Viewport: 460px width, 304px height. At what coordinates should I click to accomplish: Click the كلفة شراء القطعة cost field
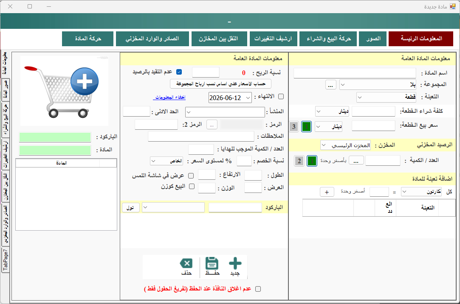click(373, 112)
